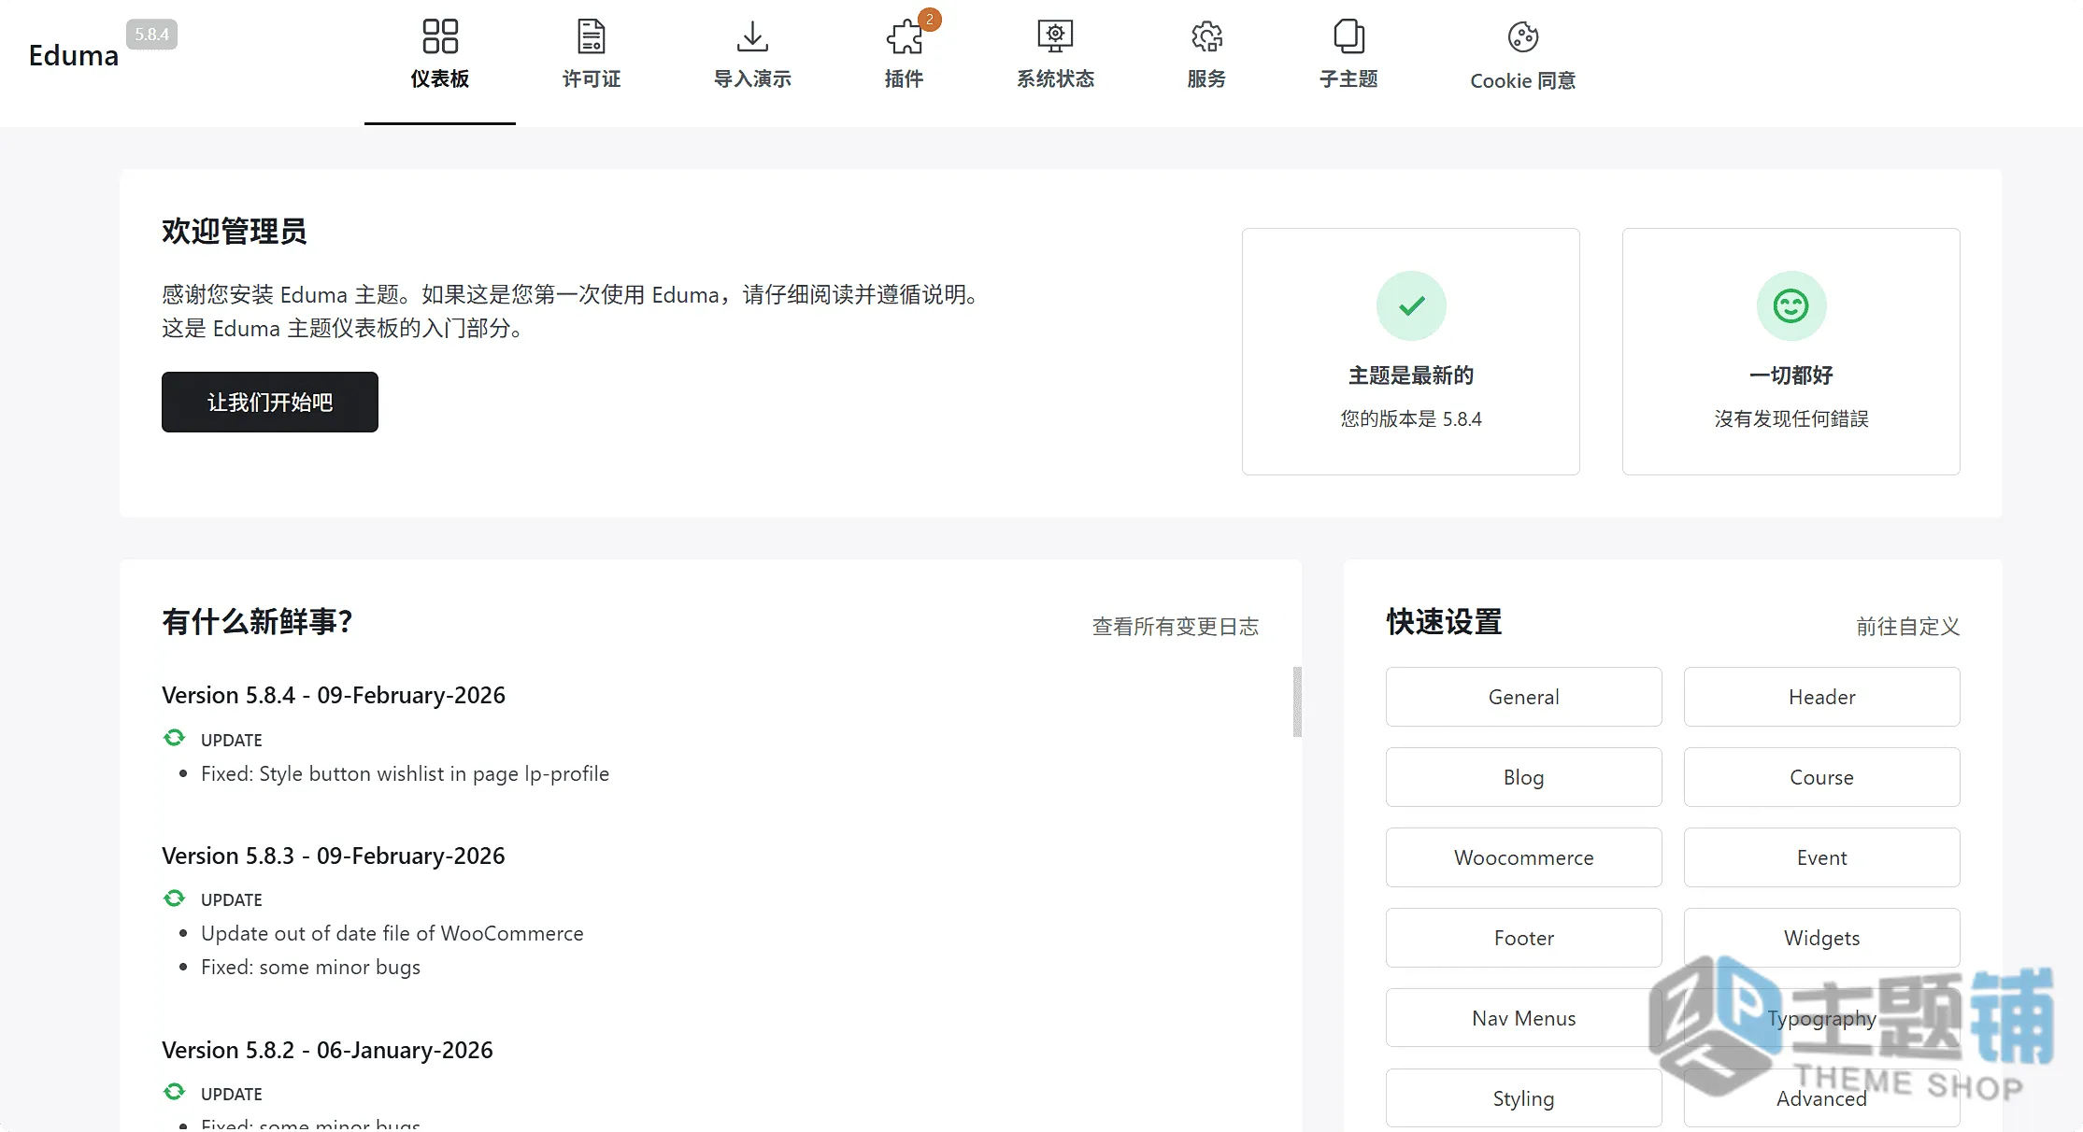Click the 快速设置 heading

coord(1444,621)
